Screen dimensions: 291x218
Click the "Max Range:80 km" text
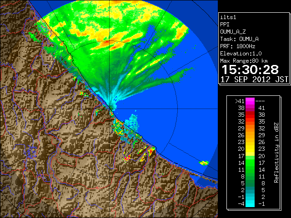tap(244, 61)
